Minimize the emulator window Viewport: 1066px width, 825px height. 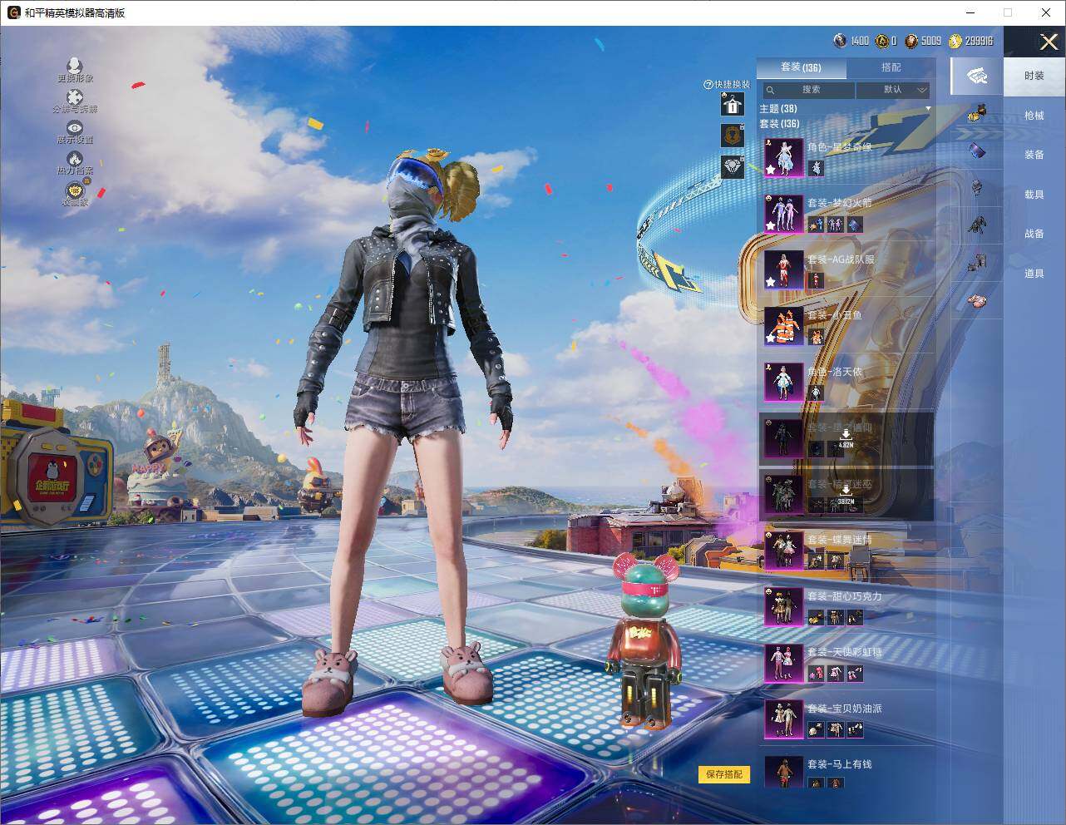click(970, 12)
